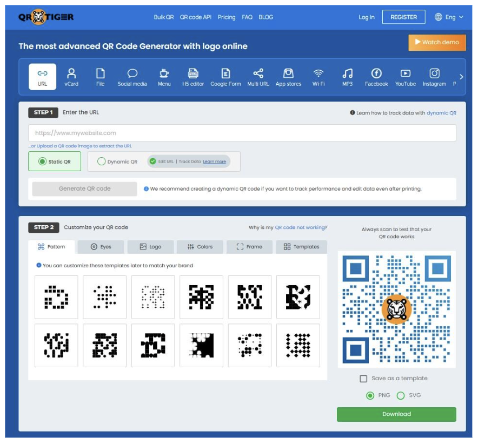Select the H5 editor option

(x=193, y=77)
